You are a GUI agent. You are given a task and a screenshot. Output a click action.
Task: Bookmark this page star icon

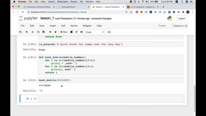pos(131,12)
